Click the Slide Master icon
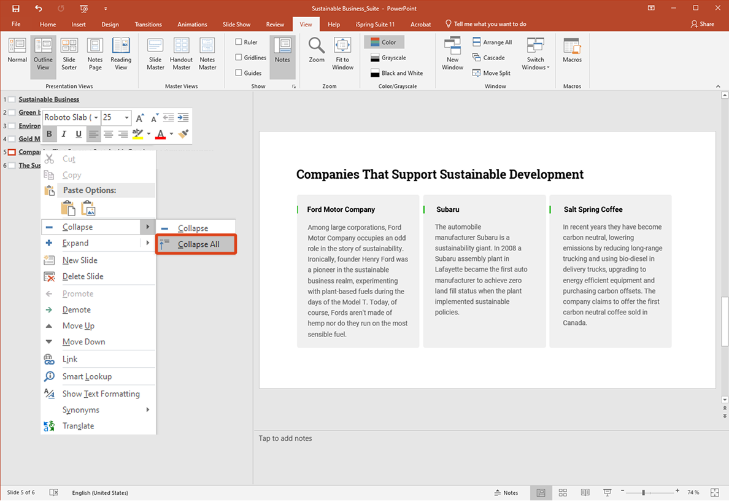 (155, 53)
